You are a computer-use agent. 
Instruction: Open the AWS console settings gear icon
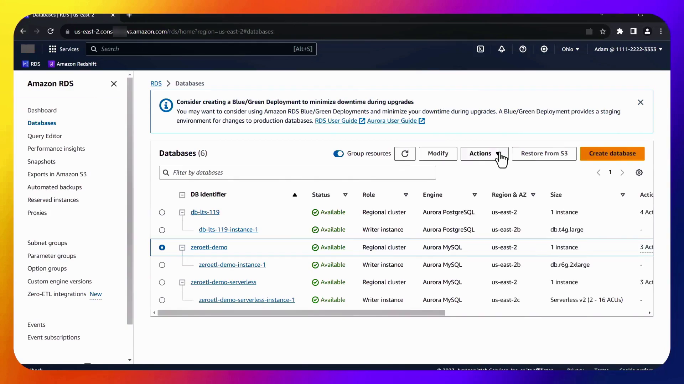544,49
